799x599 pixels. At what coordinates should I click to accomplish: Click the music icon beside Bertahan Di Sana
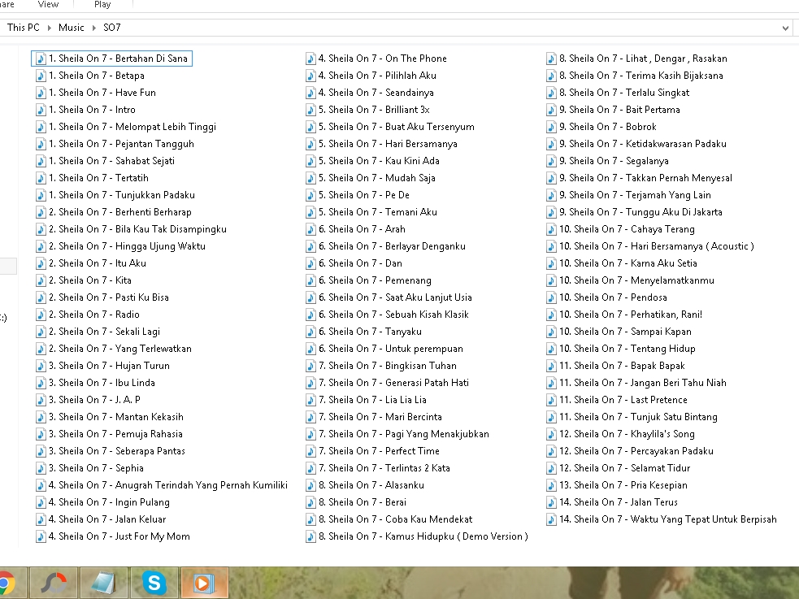41,59
